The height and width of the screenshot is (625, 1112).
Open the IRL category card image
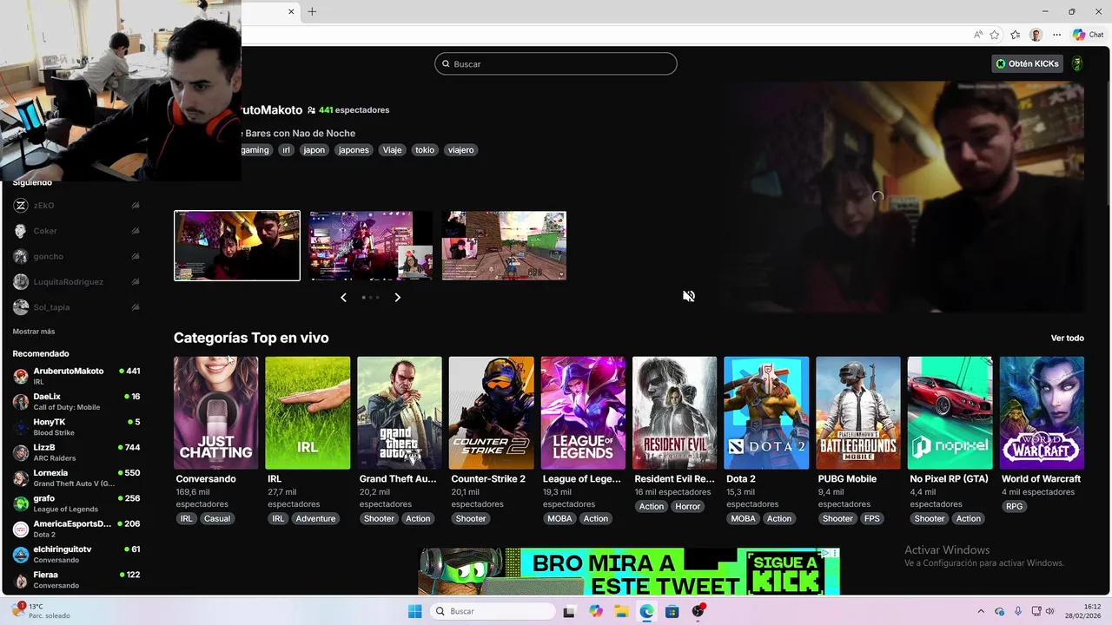(x=308, y=413)
